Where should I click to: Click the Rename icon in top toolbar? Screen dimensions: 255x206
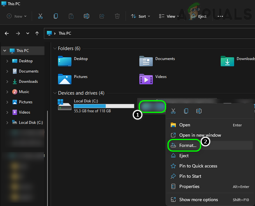pos(86,16)
